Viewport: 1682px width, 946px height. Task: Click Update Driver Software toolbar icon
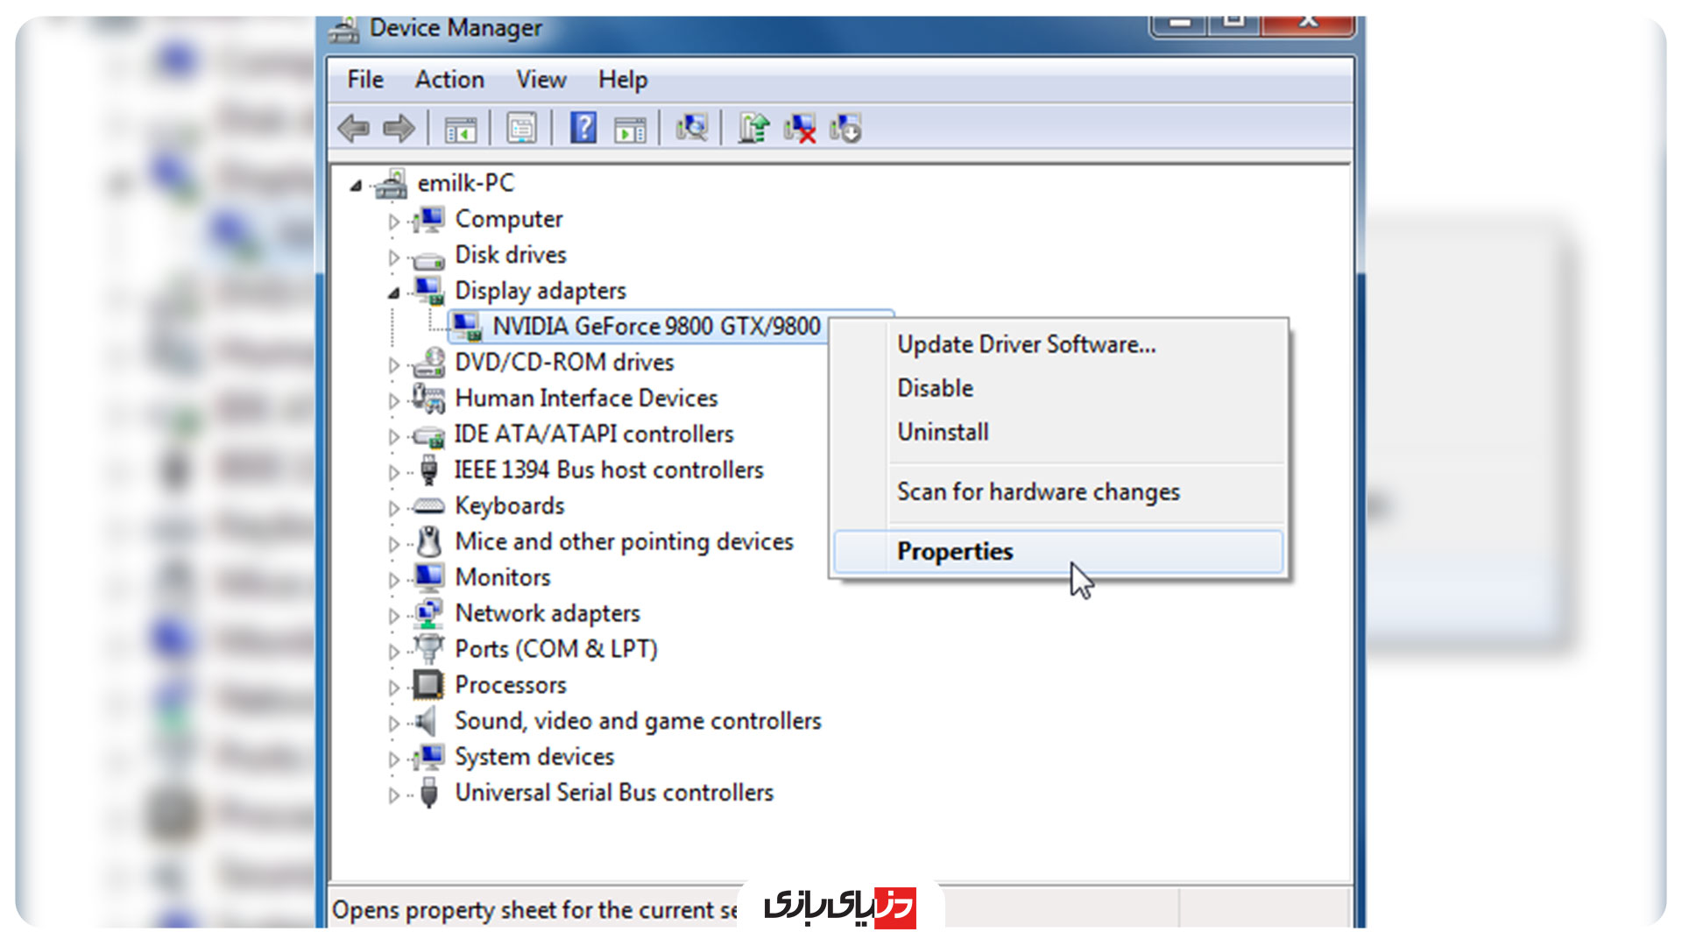[753, 129]
